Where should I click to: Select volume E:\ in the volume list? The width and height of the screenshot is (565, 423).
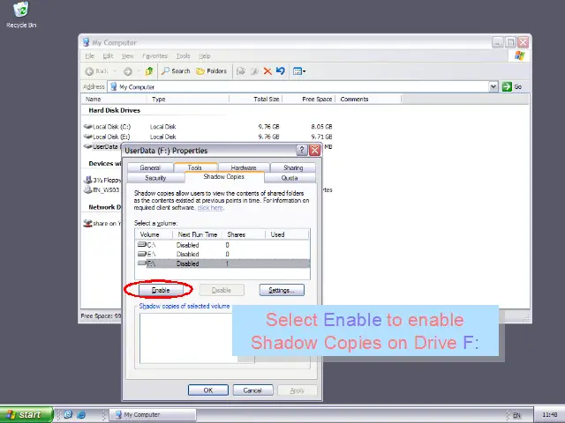coord(222,254)
